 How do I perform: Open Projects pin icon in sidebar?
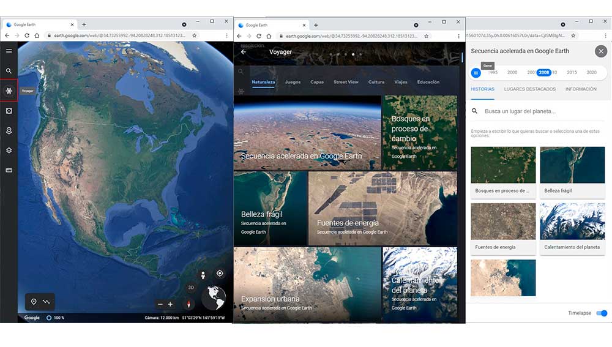9,131
